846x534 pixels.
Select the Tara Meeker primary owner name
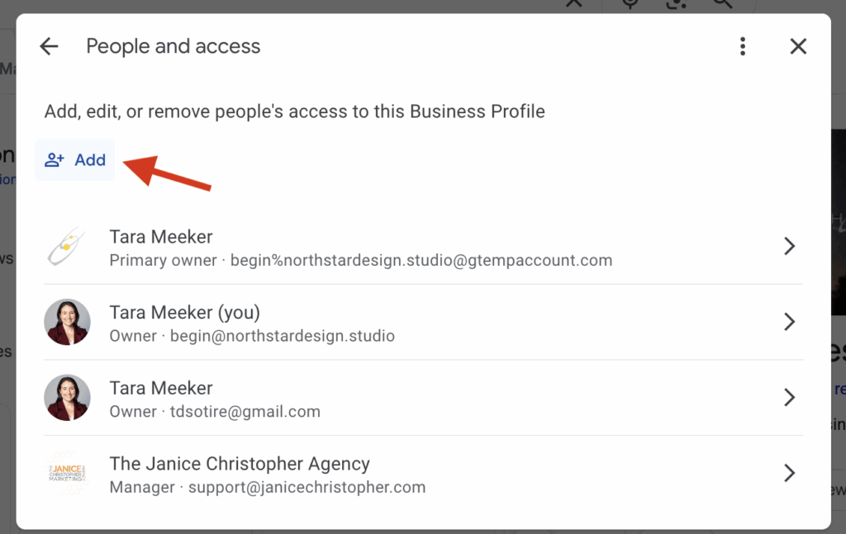[x=161, y=237]
